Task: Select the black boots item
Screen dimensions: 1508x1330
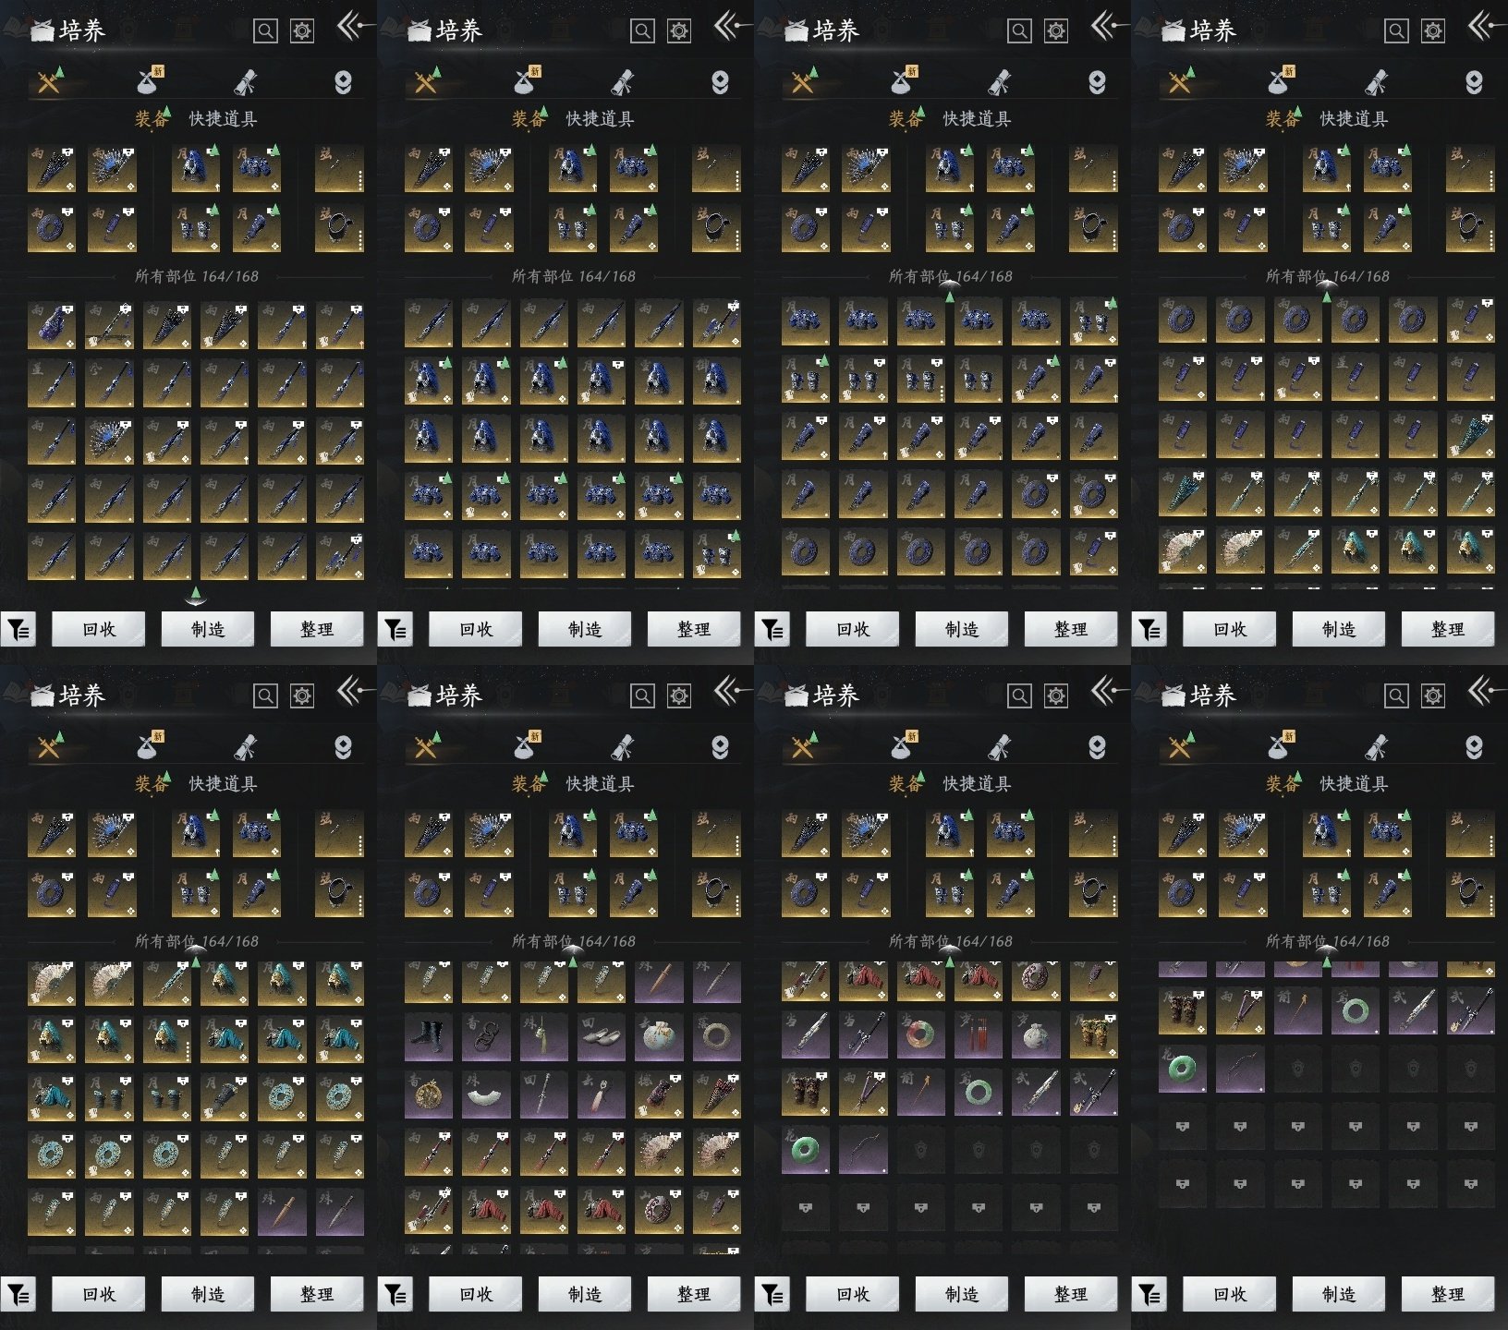Action: pos(428,1038)
